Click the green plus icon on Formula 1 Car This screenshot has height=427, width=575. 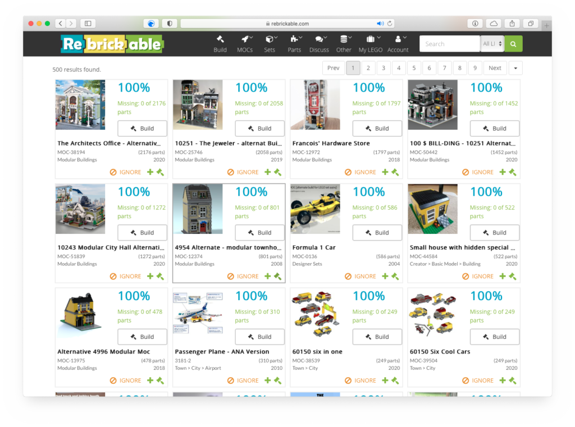385,276
